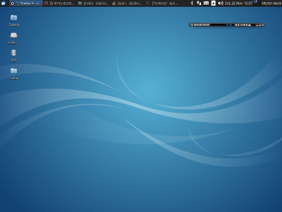The image size is (282, 212).
Task: Click the clock showing Sat, 26 Nov
Action: pyautogui.click(x=239, y=3)
